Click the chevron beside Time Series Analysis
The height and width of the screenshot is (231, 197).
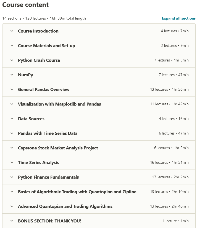tap(12, 163)
